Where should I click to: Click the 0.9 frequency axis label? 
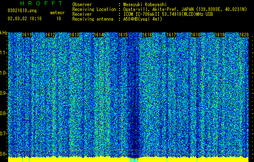3,93
